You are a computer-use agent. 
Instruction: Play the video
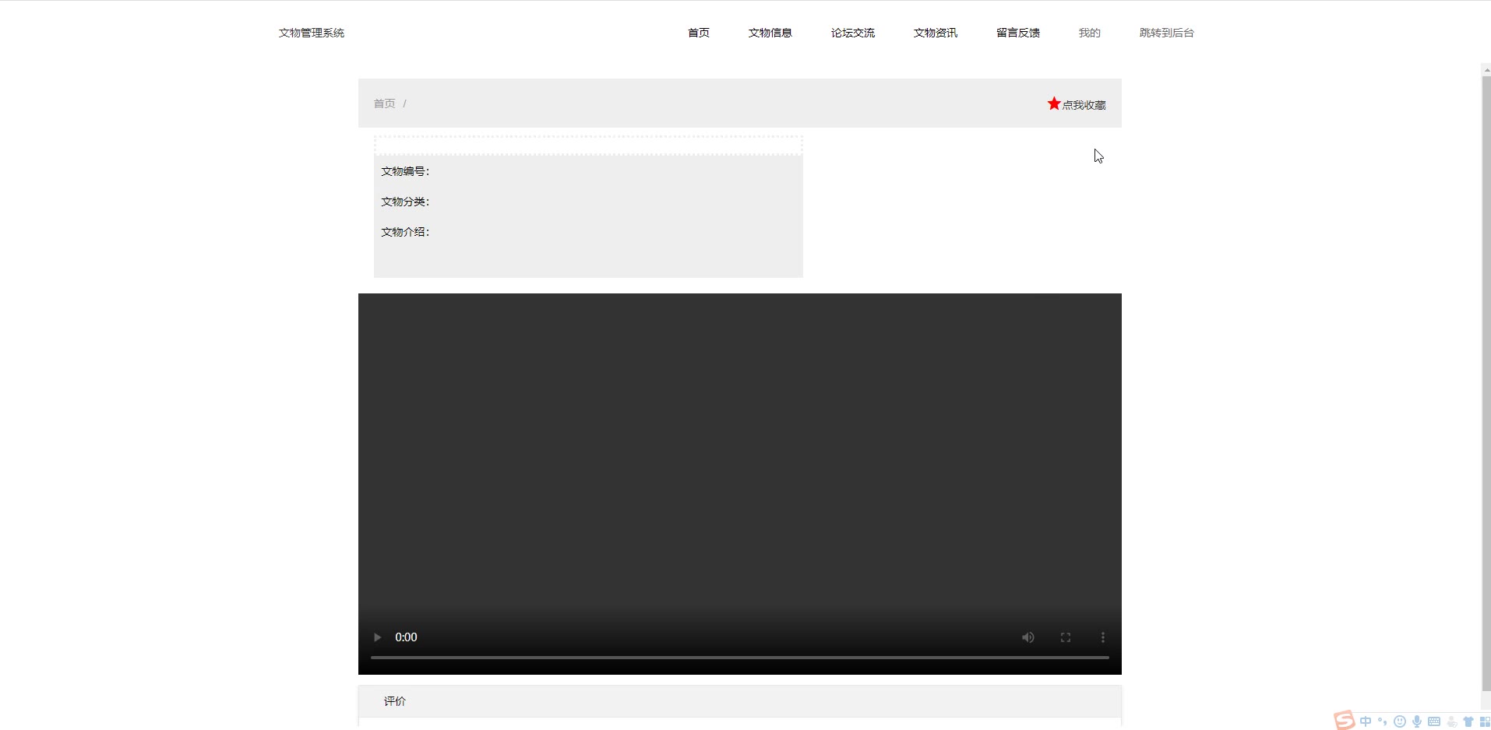point(377,637)
